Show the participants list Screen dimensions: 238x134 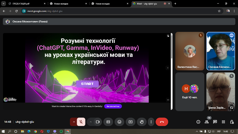tap(206, 122)
